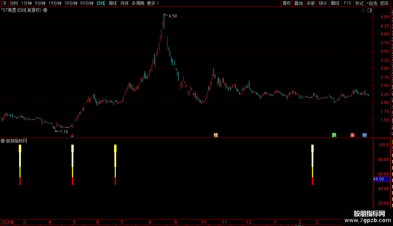Toggle the split window icon near price axis
Viewport: 393px width, 226px height.
click(x=370, y=10)
